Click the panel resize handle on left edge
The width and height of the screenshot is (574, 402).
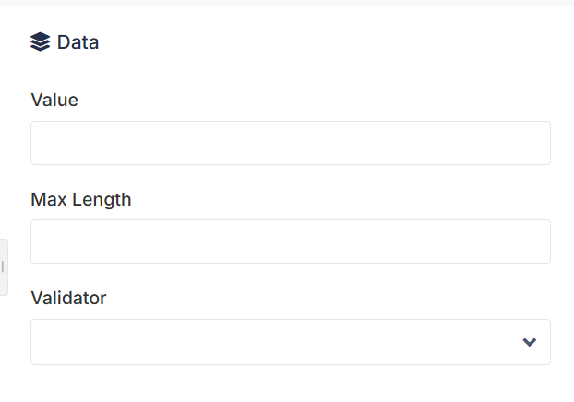click(4, 267)
